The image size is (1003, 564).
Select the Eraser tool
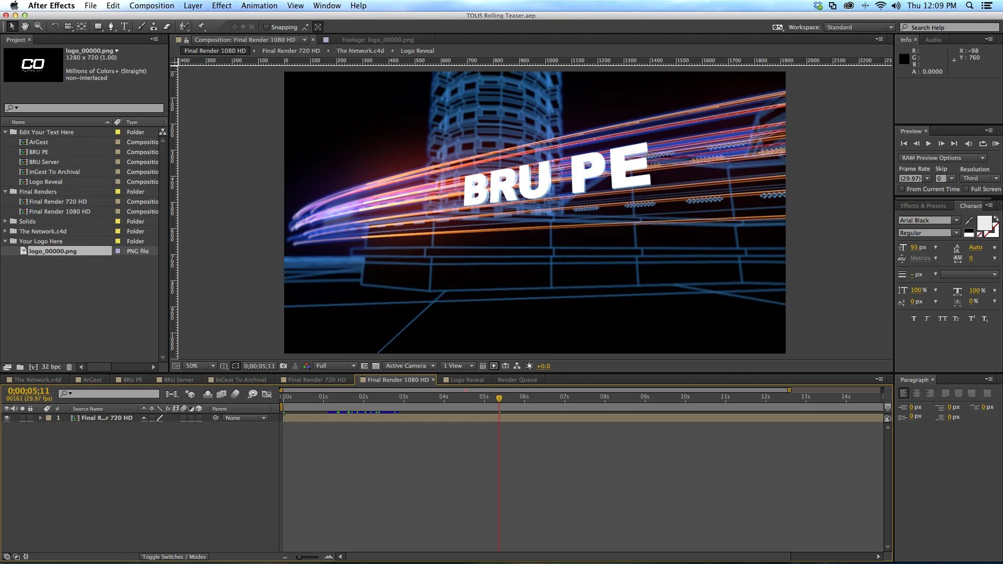tap(167, 27)
